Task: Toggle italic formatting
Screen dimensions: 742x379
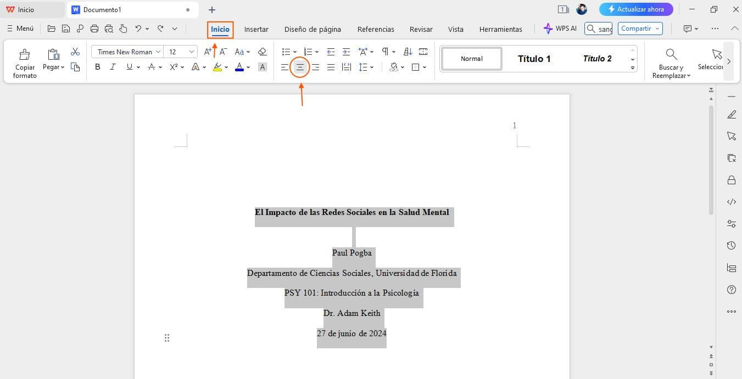Action: 113,67
